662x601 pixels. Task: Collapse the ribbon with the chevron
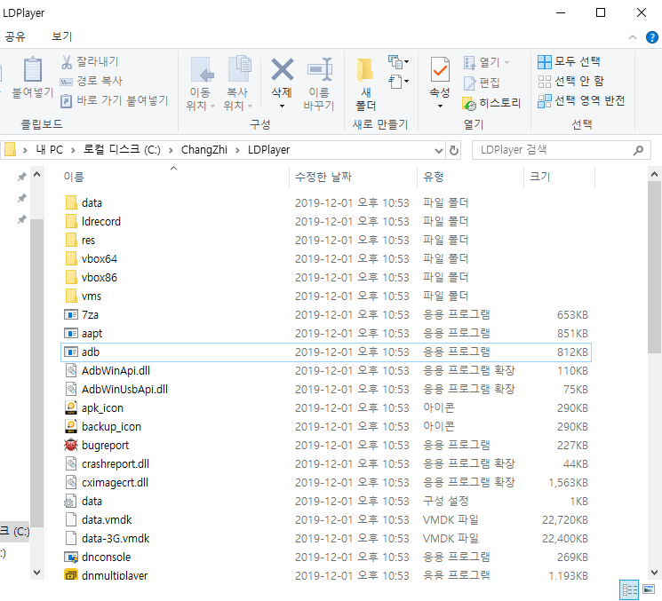(x=632, y=37)
